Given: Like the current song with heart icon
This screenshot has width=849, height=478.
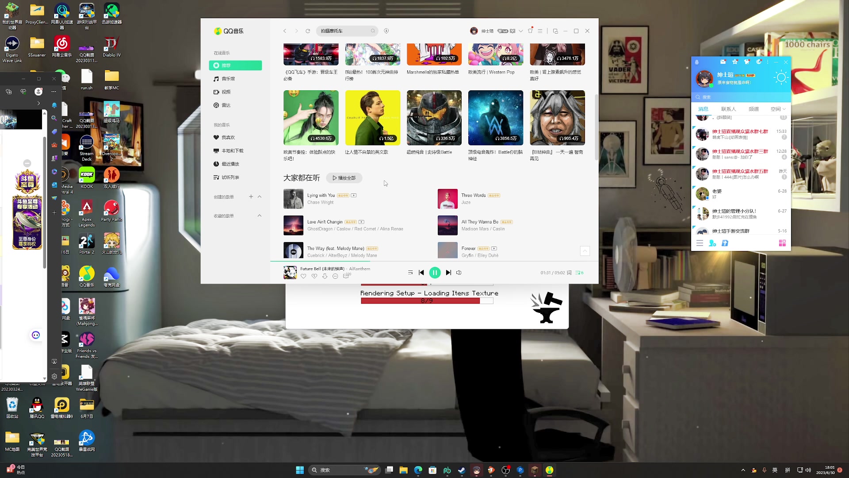Looking at the screenshot, I should 303,276.
